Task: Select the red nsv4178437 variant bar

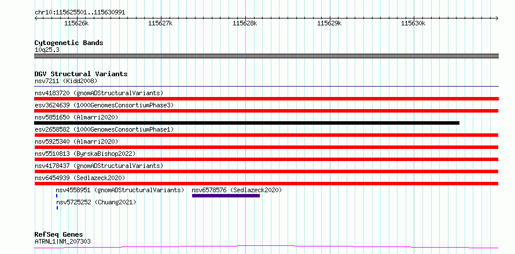Action: tap(266, 171)
